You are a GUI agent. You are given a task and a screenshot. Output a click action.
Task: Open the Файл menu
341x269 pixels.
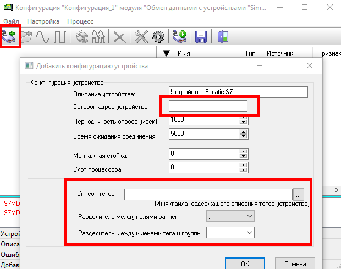click(x=11, y=21)
